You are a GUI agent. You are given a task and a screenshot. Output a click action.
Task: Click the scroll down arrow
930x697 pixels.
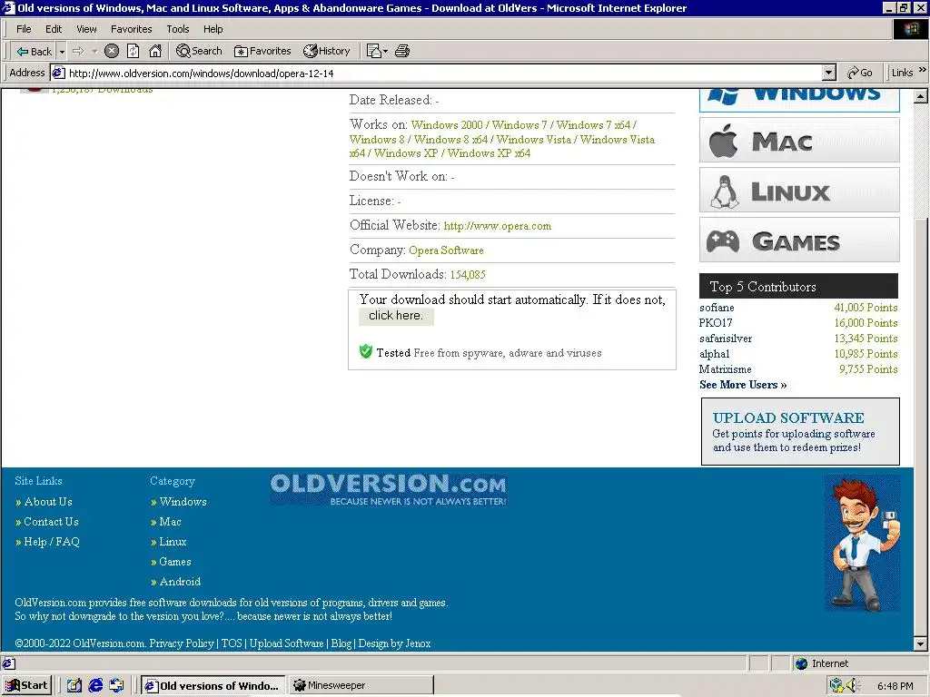pyautogui.click(x=921, y=643)
